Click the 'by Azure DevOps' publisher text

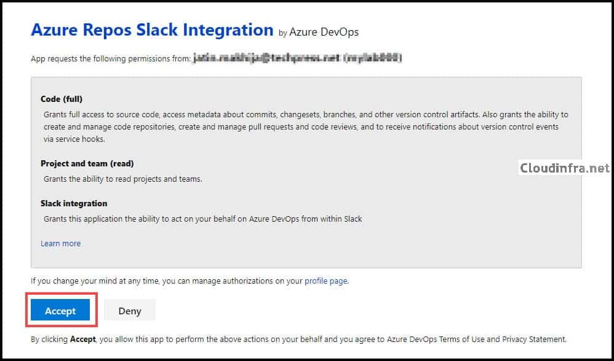tap(318, 32)
